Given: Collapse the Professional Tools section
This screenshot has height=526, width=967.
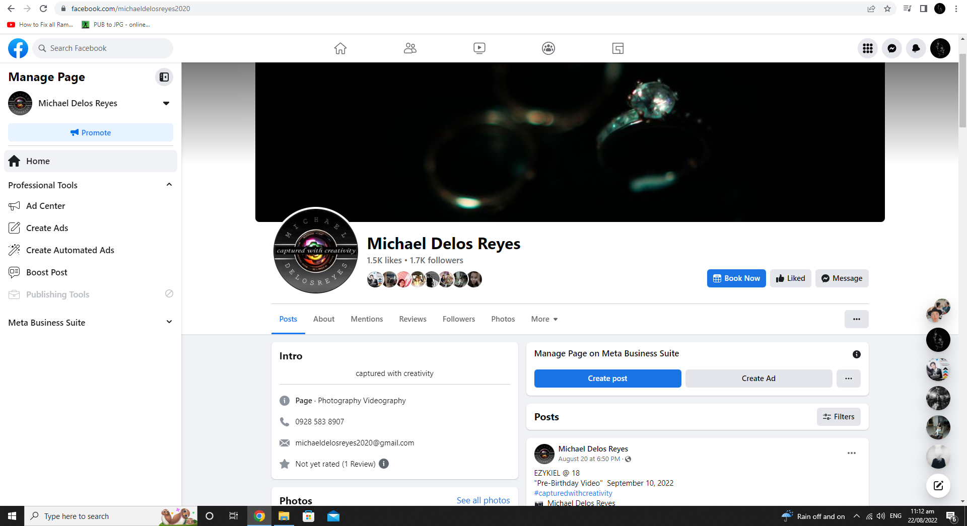Looking at the screenshot, I should pos(169,185).
